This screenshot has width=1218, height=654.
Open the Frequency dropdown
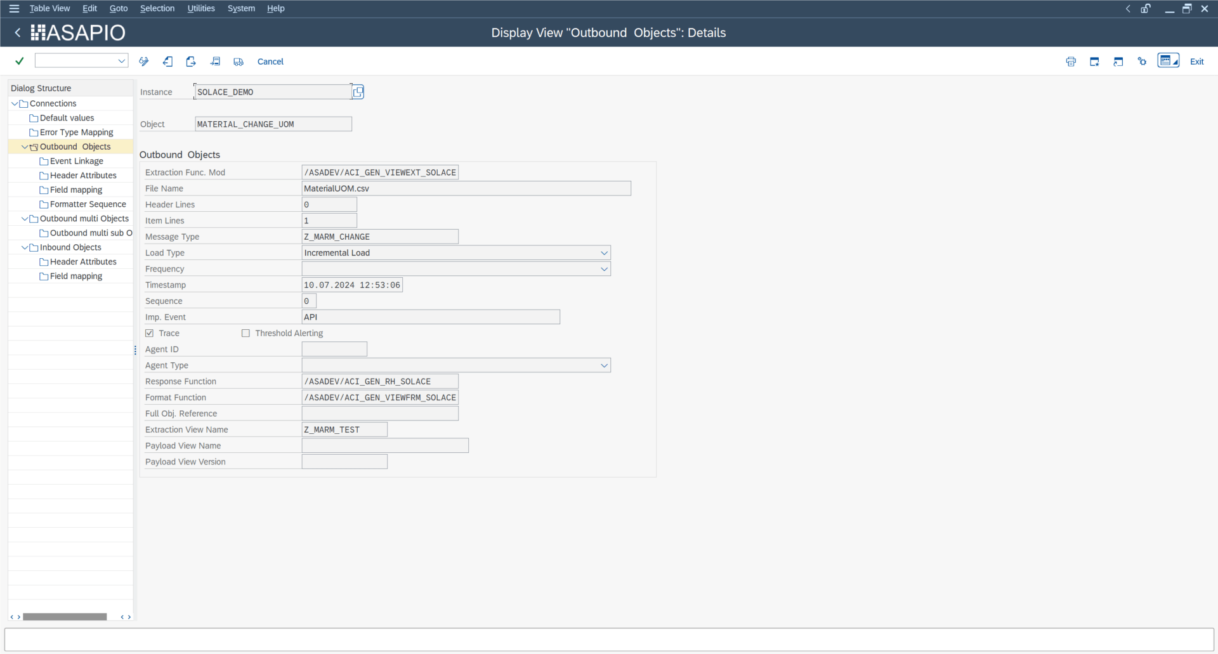pos(604,269)
